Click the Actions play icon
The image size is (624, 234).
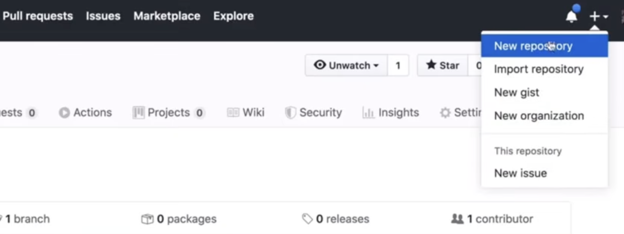64,113
